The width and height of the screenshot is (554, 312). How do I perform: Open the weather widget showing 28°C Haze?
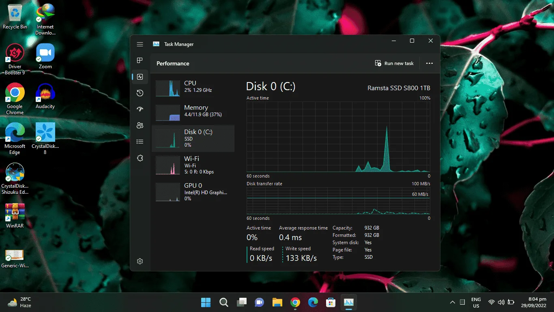(19, 302)
